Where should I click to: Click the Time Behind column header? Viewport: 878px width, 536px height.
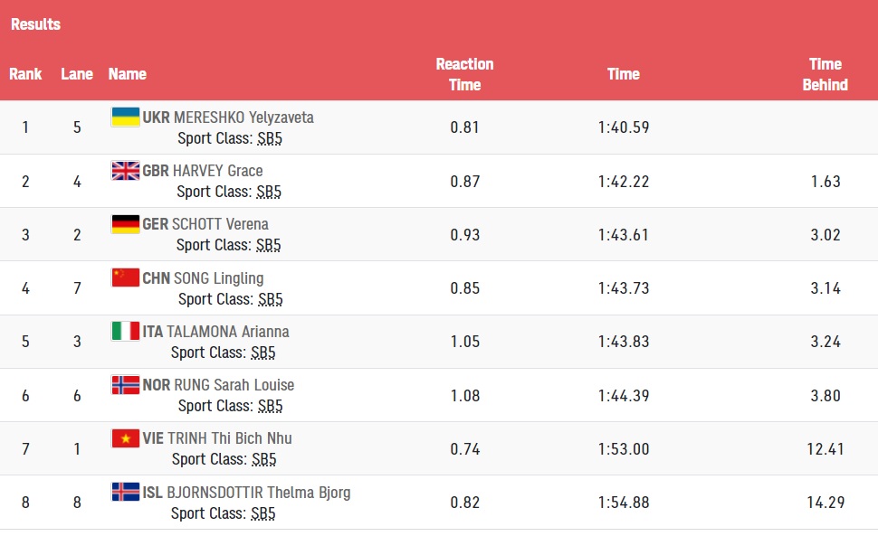(x=825, y=74)
